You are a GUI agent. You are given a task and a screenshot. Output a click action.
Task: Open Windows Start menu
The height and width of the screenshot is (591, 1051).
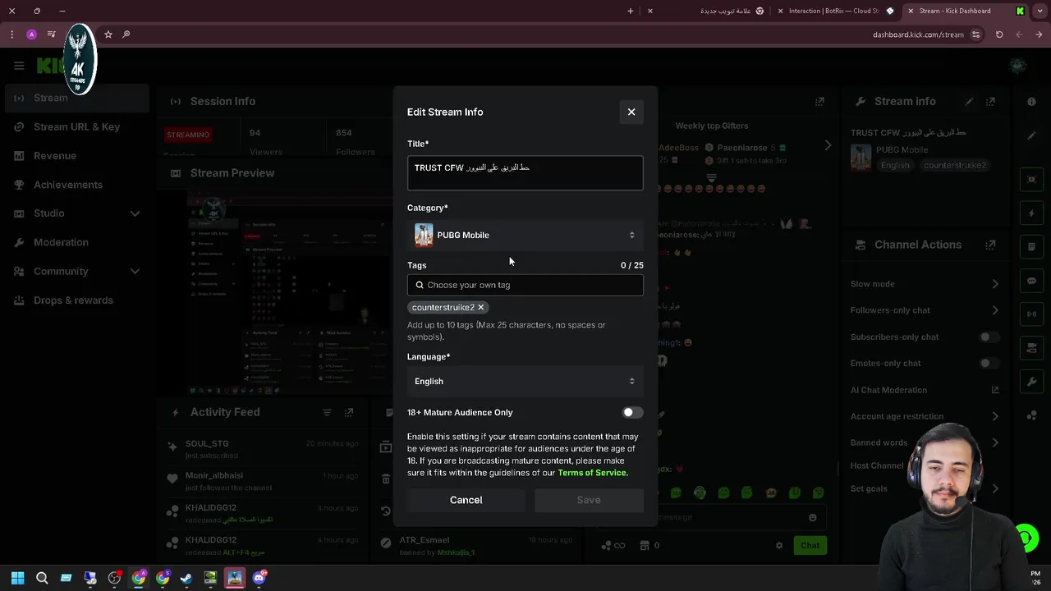(17, 578)
